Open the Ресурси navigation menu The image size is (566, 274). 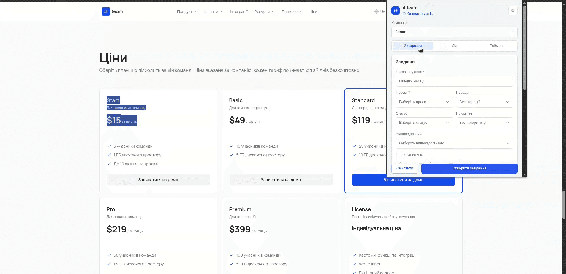pos(264,12)
